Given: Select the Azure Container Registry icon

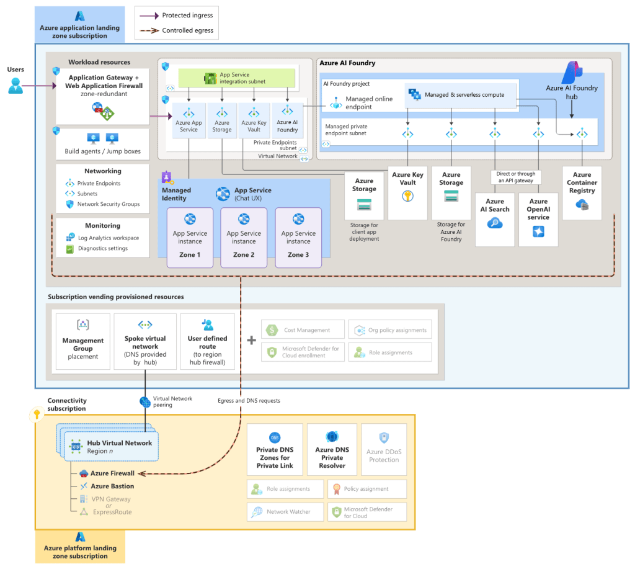Looking at the screenshot, I should pyautogui.click(x=582, y=205).
